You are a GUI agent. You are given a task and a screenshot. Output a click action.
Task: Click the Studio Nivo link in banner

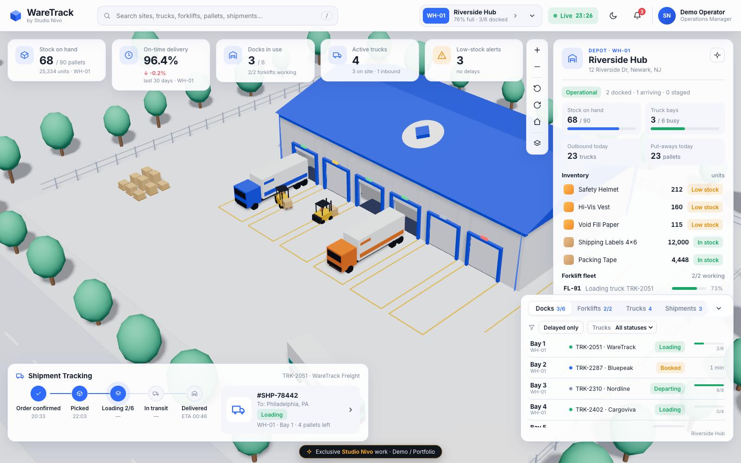pyautogui.click(x=357, y=452)
